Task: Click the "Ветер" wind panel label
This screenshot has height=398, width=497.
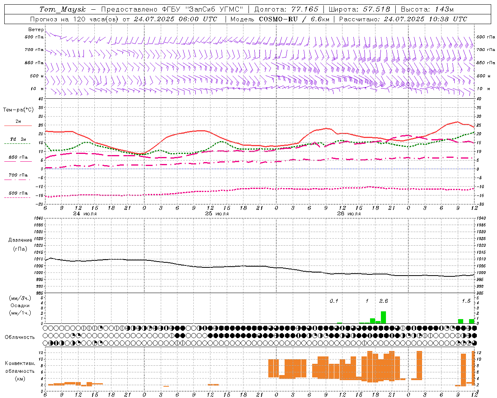Action: (x=36, y=30)
